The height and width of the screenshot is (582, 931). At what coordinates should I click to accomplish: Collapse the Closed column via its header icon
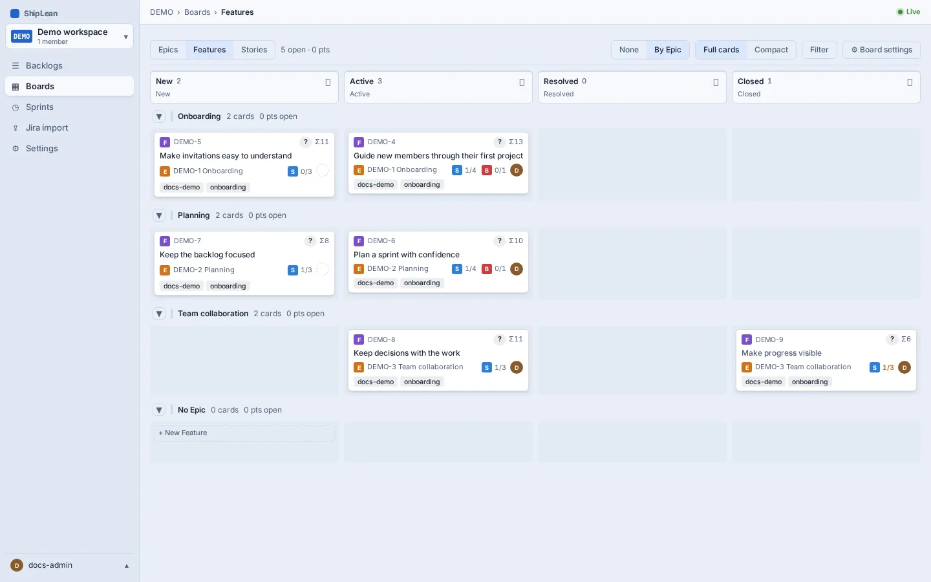[x=910, y=82]
